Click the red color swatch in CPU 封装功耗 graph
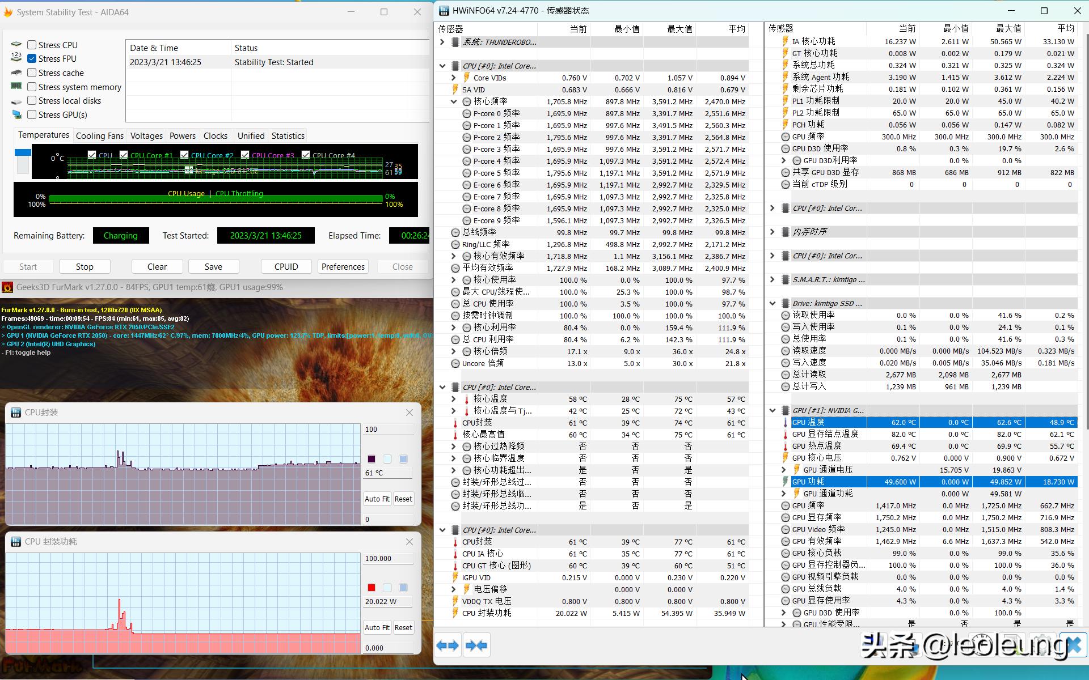The width and height of the screenshot is (1089, 680). (372, 588)
